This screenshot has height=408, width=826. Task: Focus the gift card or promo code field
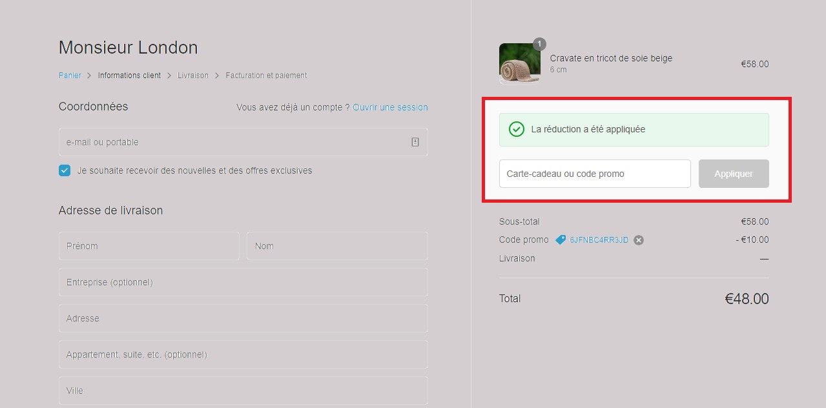[x=595, y=174]
